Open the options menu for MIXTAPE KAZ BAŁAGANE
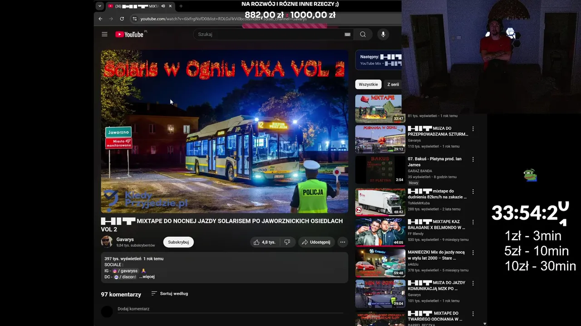581x326 pixels. point(473,222)
